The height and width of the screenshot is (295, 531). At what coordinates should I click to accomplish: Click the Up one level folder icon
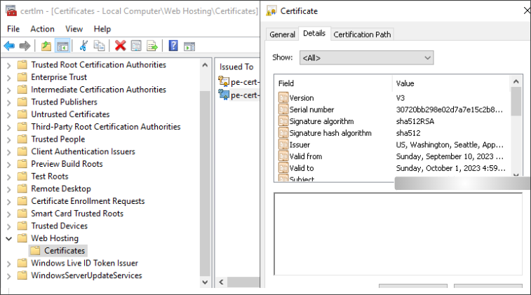point(46,46)
